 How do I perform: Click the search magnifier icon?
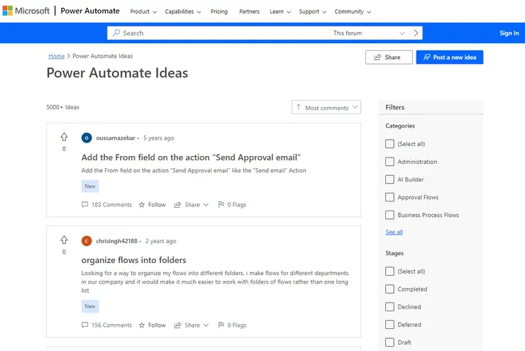point(116,33)
